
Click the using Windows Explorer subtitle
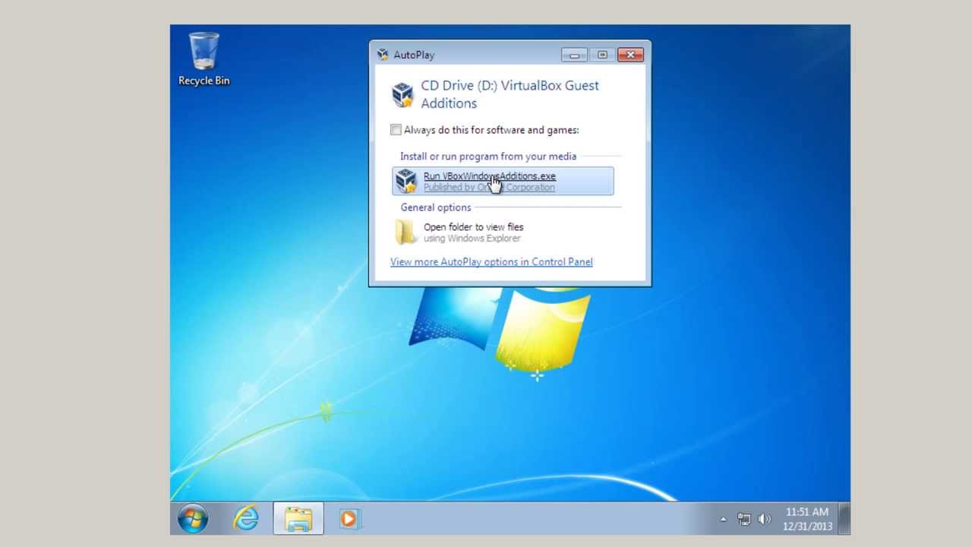472,238
